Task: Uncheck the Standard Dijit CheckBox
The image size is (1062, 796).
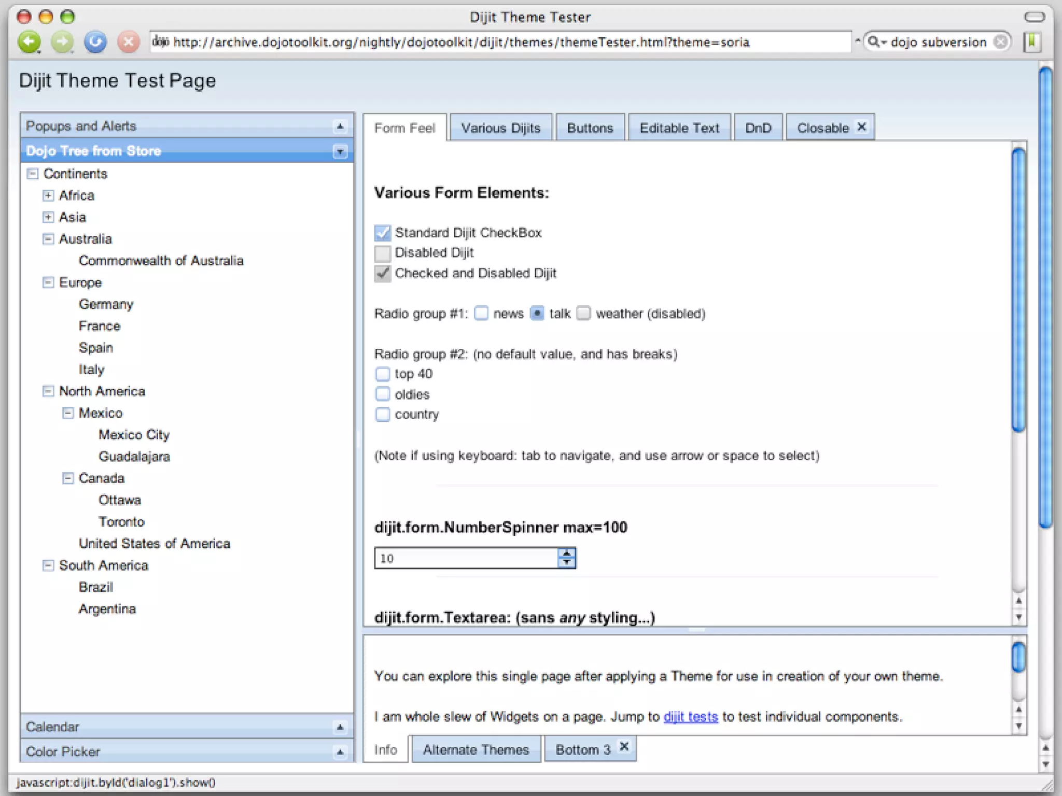Action: [x=383, y=233]
